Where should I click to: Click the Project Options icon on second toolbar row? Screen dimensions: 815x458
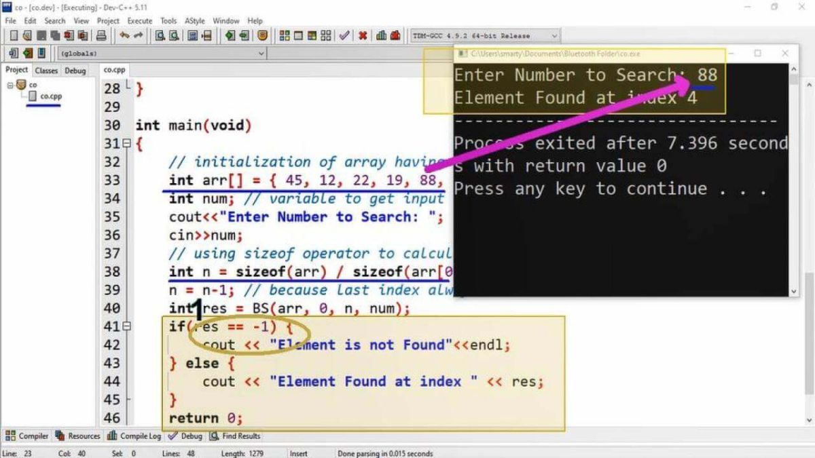tap(41, 53)
